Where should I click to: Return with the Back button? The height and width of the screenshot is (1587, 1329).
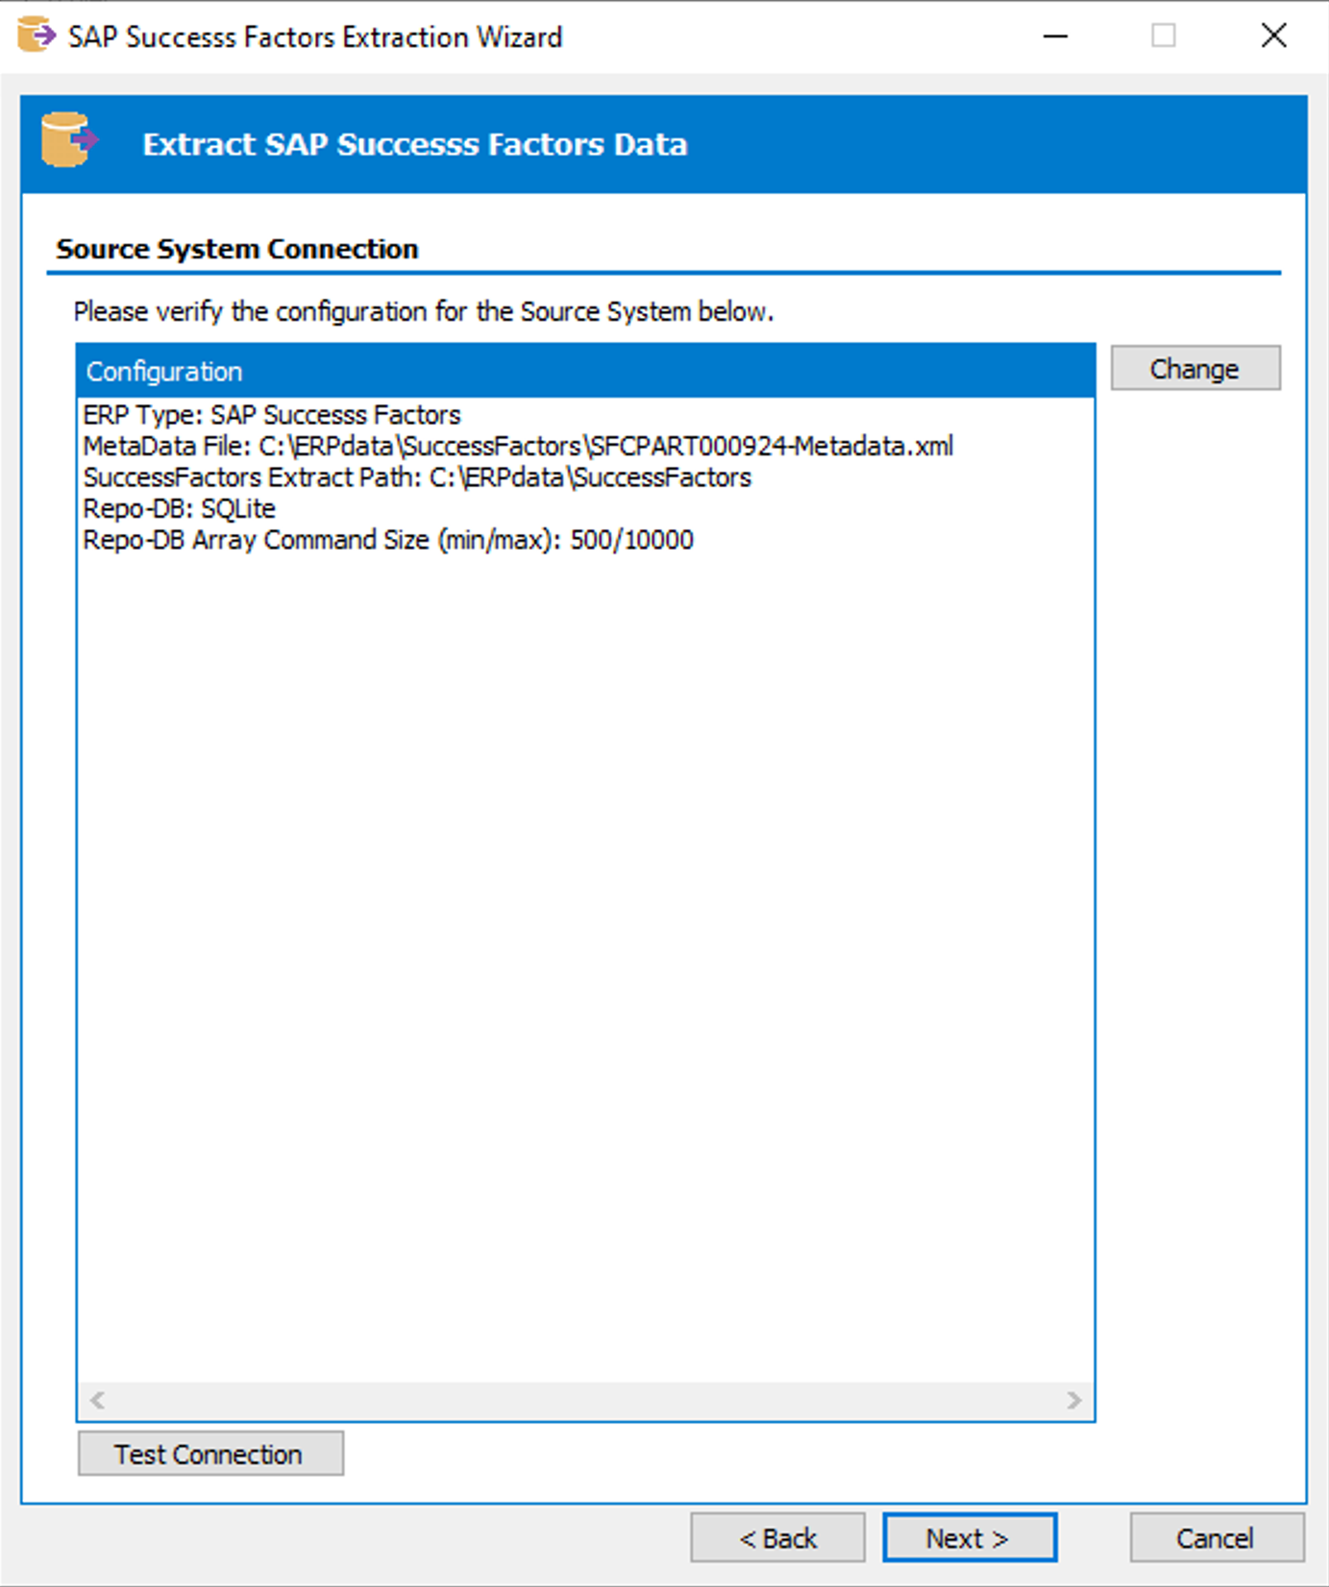tap(777, 1538)
